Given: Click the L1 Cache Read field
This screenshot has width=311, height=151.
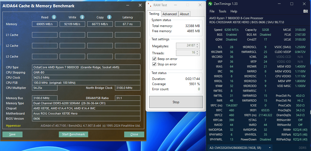Looking at the screenshot, I should [45, 35].
